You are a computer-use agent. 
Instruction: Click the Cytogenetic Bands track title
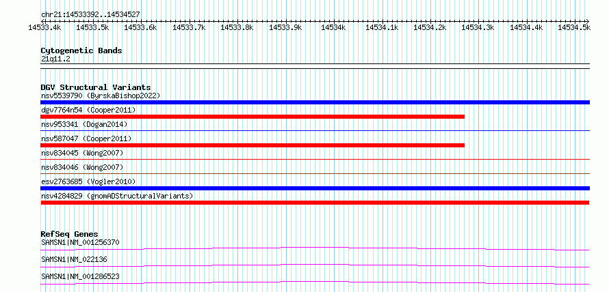point(81,50)
